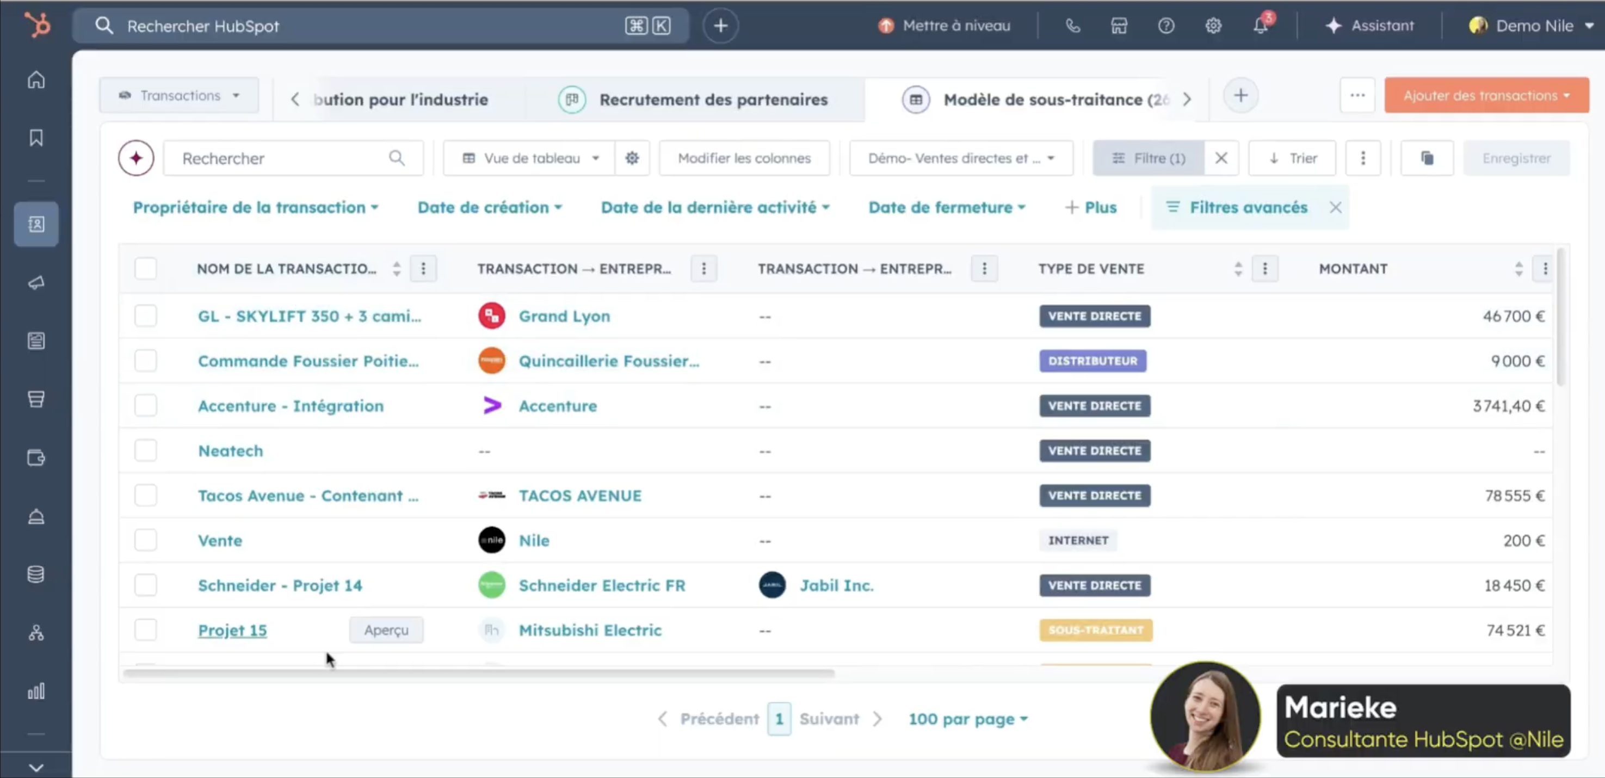
Task: Click the Breeze AI sparkle icon
Action: [136, 158]
